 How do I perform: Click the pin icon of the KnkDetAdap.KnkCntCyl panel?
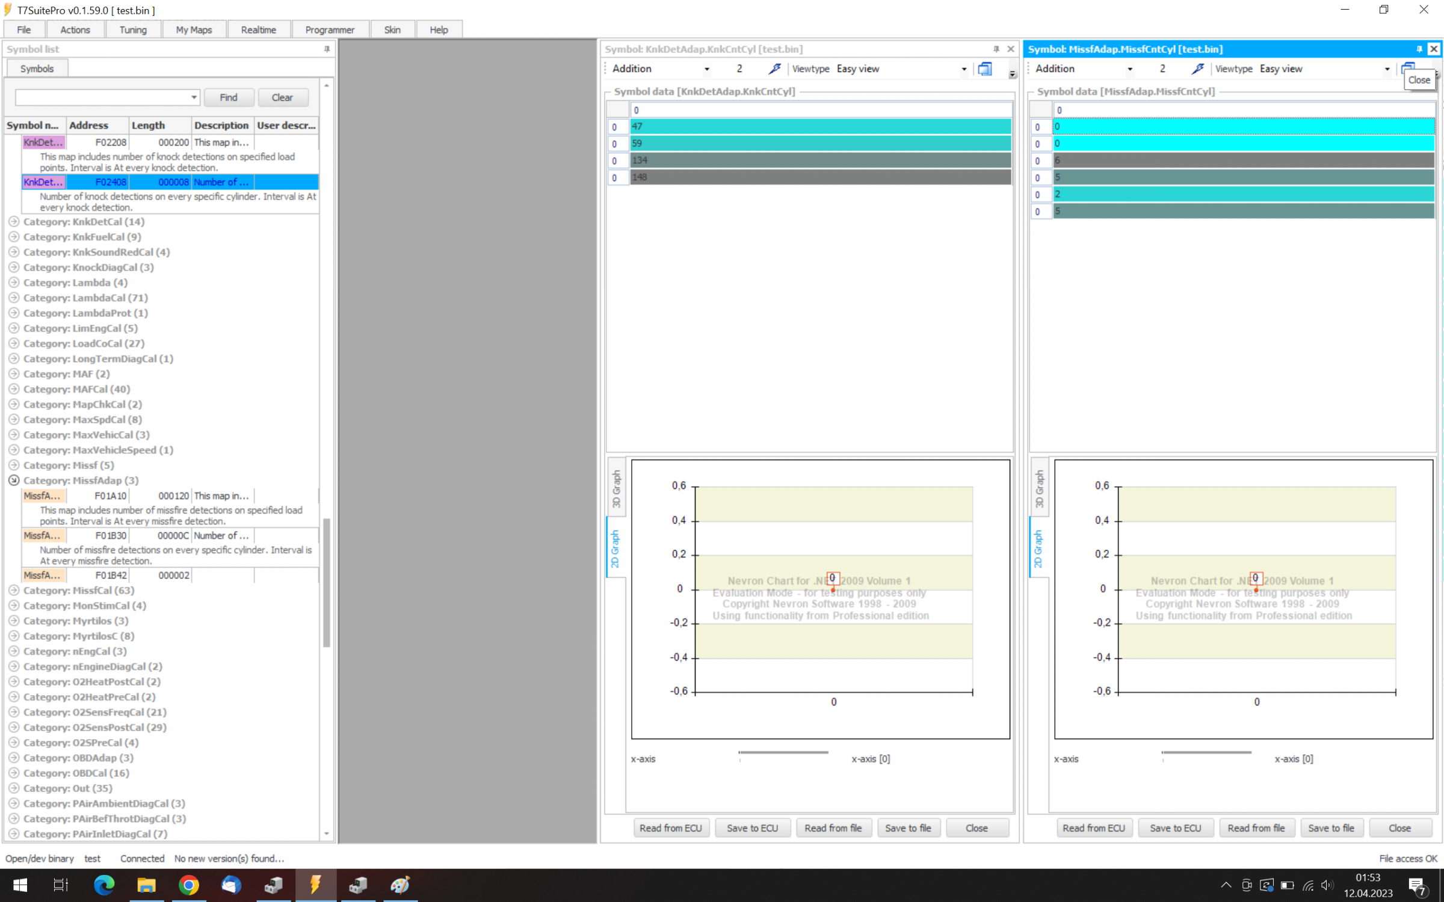[x=996, y=49]
